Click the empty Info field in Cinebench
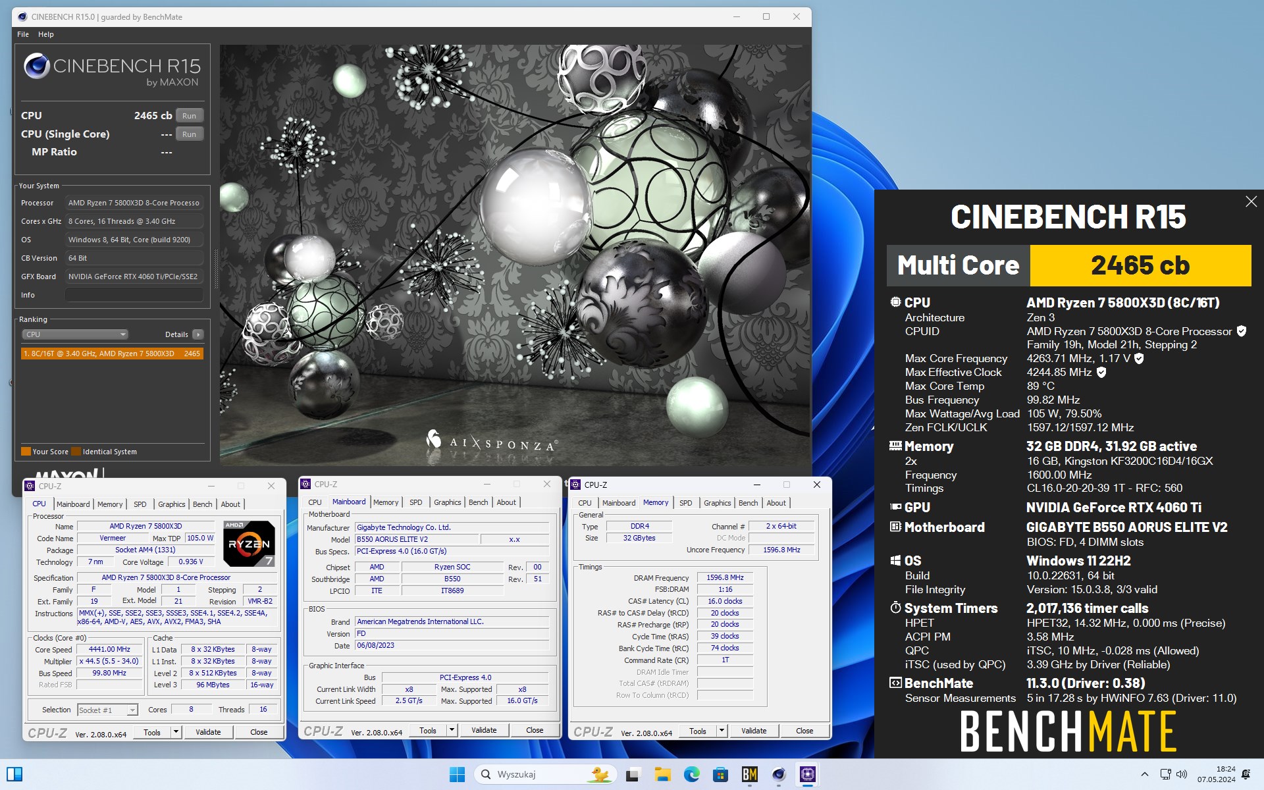1264x790 pixels. [x=134, y=295]
